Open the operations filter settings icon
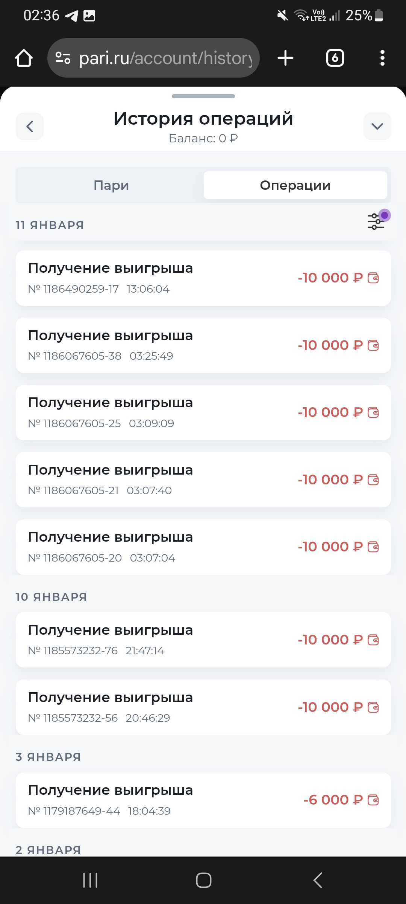The image size is (406, 904). (376, 221)
